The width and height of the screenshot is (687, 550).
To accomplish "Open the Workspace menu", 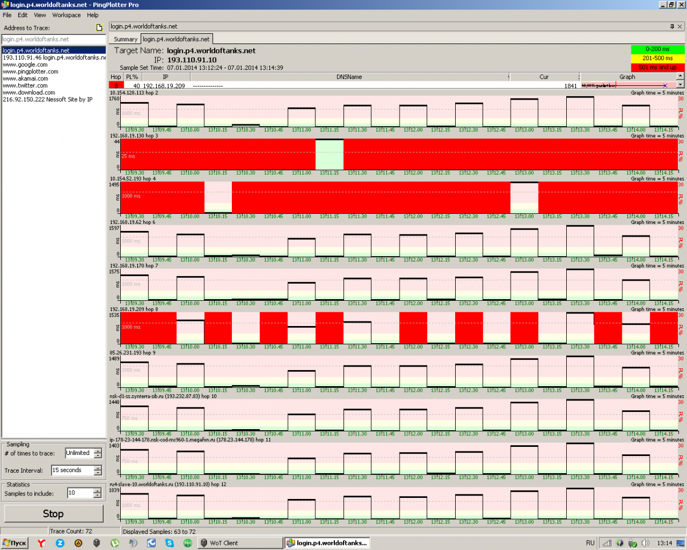I will coord(66,15).
